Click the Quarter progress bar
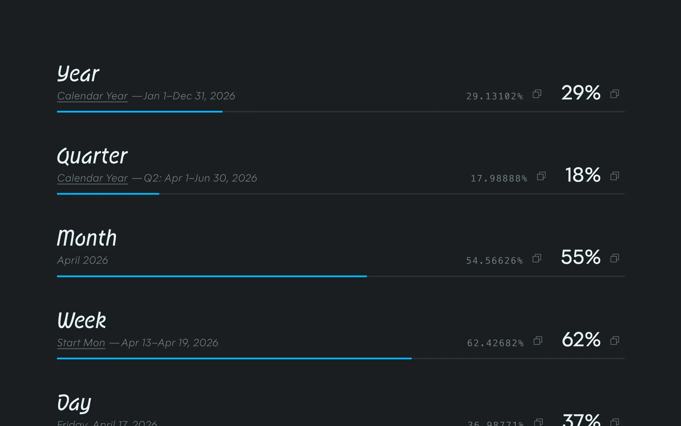The width and height of the screenshot is (681, 426). point(340,194)
